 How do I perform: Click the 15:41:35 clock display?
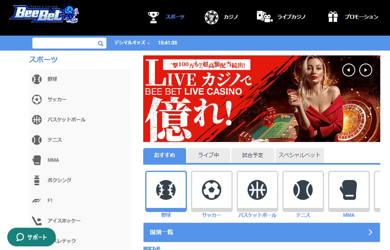click(x=167, y=43)
